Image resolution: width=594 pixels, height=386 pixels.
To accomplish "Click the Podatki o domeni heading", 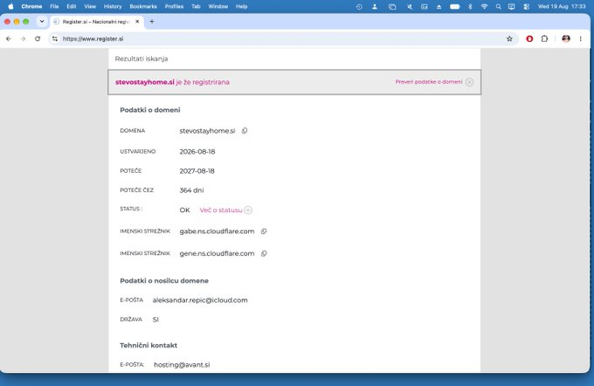I will 150,110.
